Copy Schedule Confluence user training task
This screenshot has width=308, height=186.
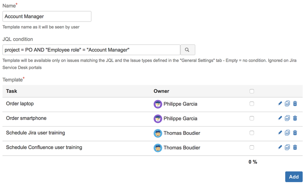pos(287,147)
